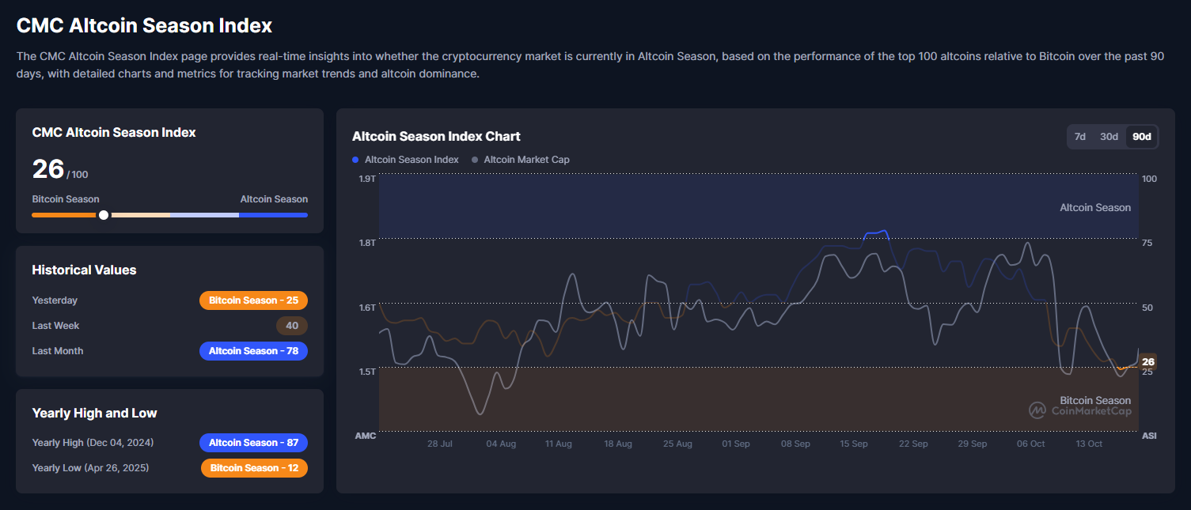Click the Last Week 40 badge

coord(292,326)
